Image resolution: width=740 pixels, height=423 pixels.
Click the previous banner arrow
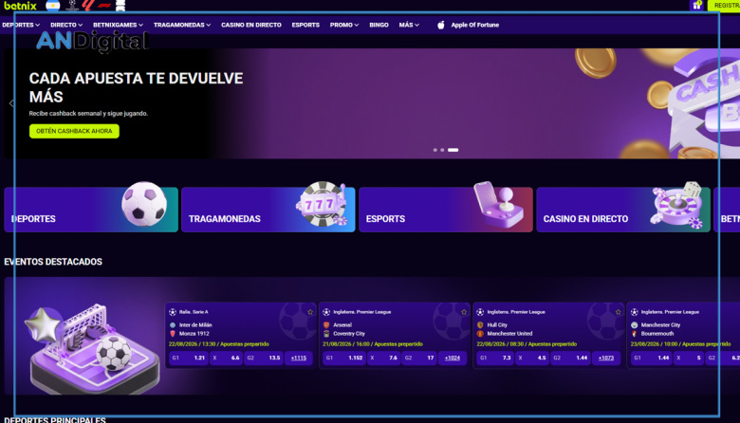pos(11,103)
